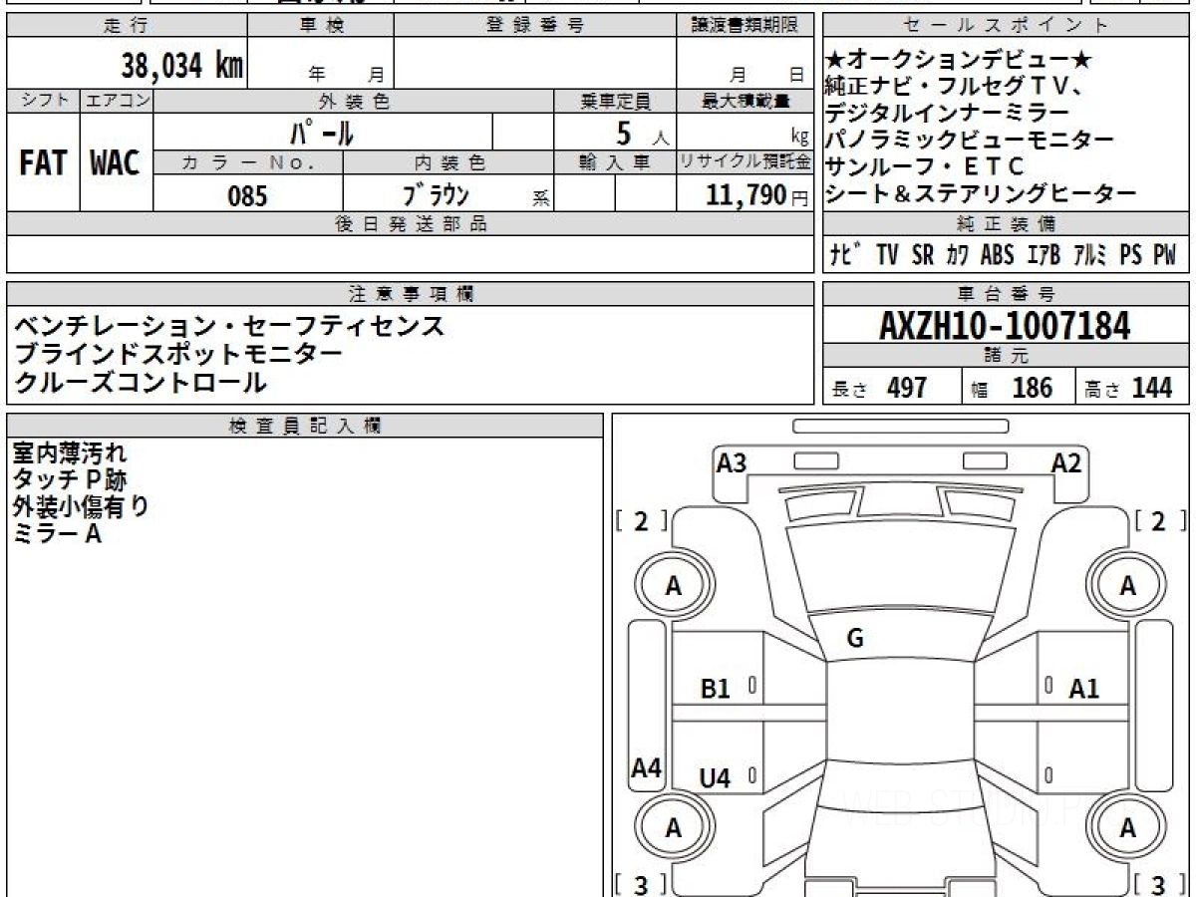The image size is (1196, 897).
Task: Select the 室内薄汚れ inspector note
Action: pyautogui.click(x=70, y=453)
